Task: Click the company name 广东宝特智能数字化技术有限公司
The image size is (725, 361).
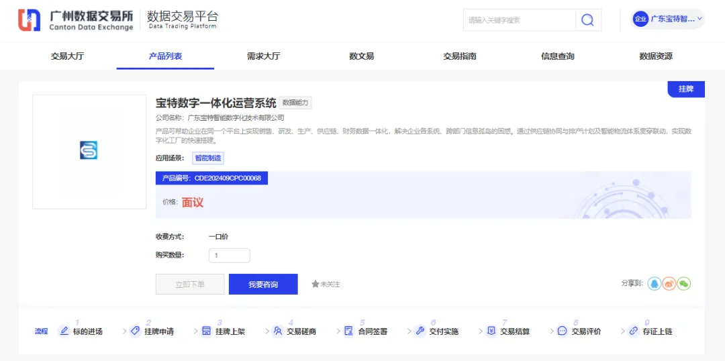Action: [236, 118]
